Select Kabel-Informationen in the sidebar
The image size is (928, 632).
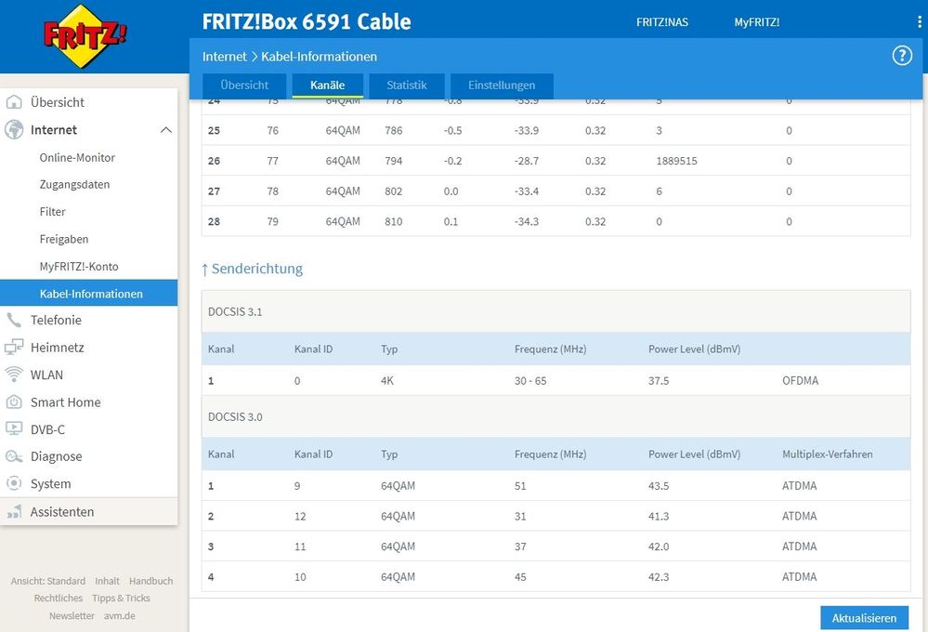tap(89, 293)
